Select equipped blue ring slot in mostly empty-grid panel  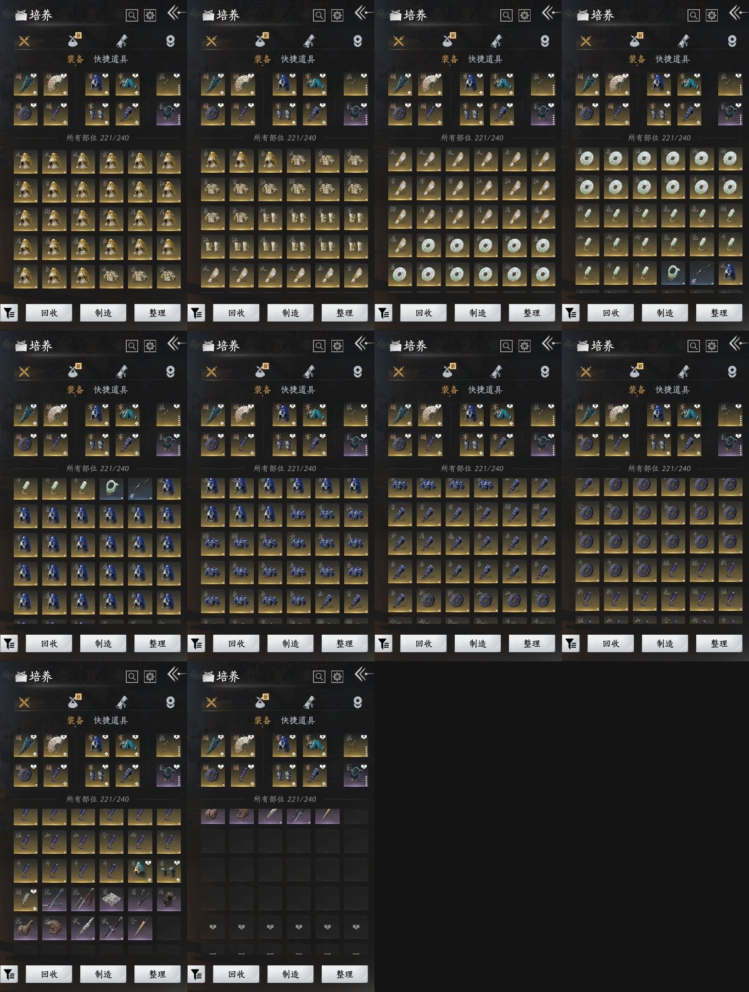tap(213, 775)
